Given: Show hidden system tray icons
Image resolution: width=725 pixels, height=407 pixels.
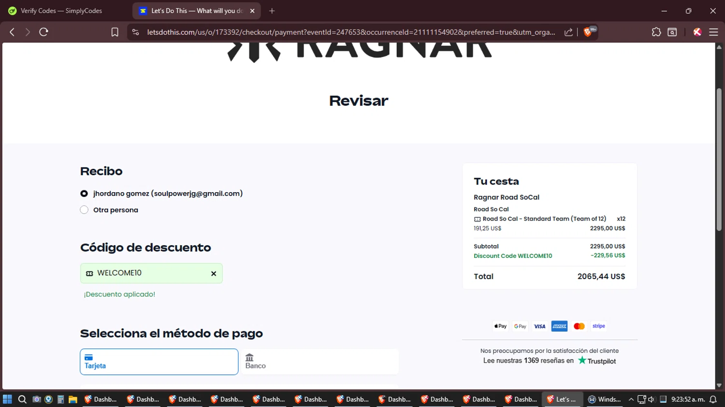Looking at the screenshot, I should click(631, 399).
